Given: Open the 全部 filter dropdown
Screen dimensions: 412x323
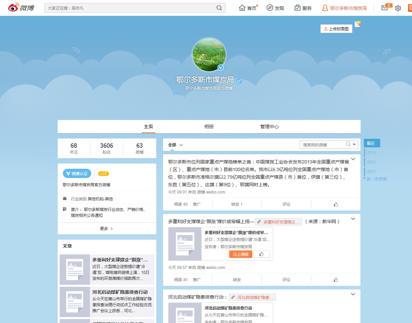Looking at the screenshot, I should pos(175,145).
